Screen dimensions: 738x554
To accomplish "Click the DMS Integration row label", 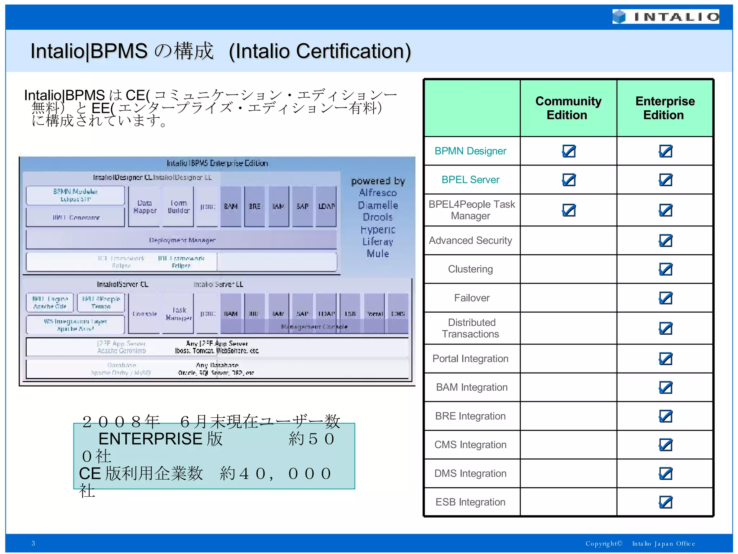I will [x=470, y=473].
